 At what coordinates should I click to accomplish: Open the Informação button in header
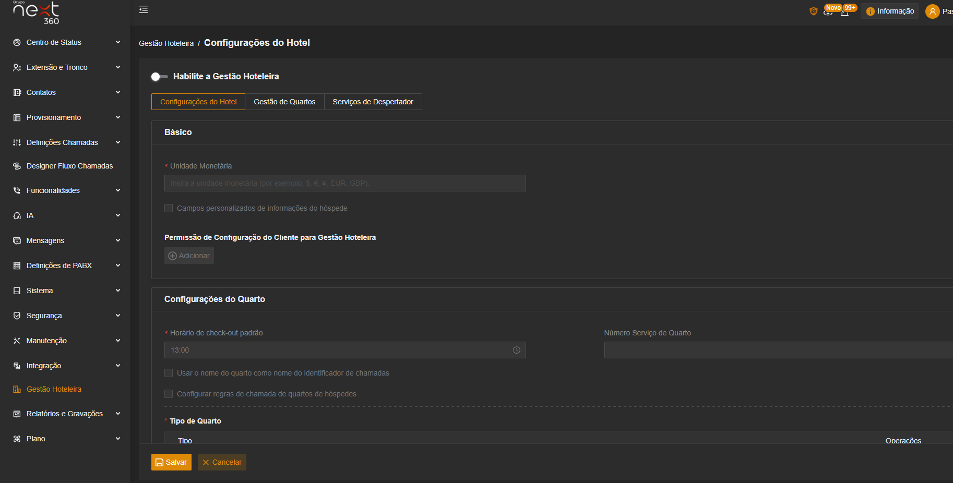click(890, 11)
